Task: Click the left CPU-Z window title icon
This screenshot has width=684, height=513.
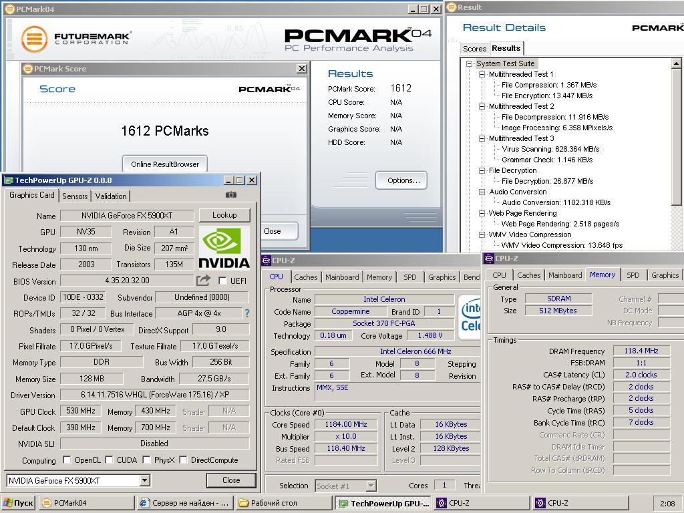Action: point(266,261)
